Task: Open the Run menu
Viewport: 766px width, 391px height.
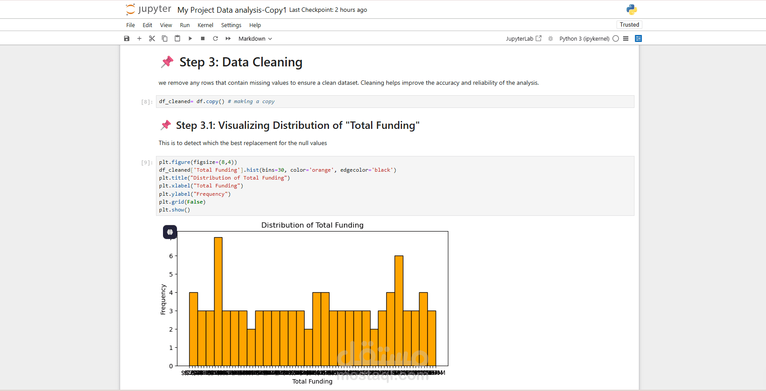Action: pyautogui.click(x=185, y=25)
